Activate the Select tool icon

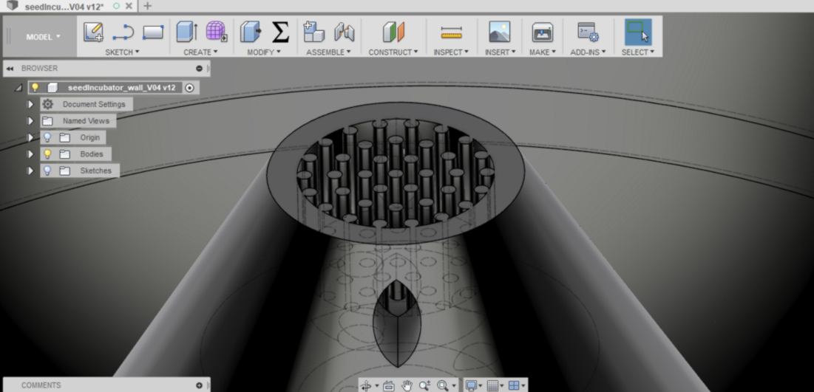(x=638, y=32)
